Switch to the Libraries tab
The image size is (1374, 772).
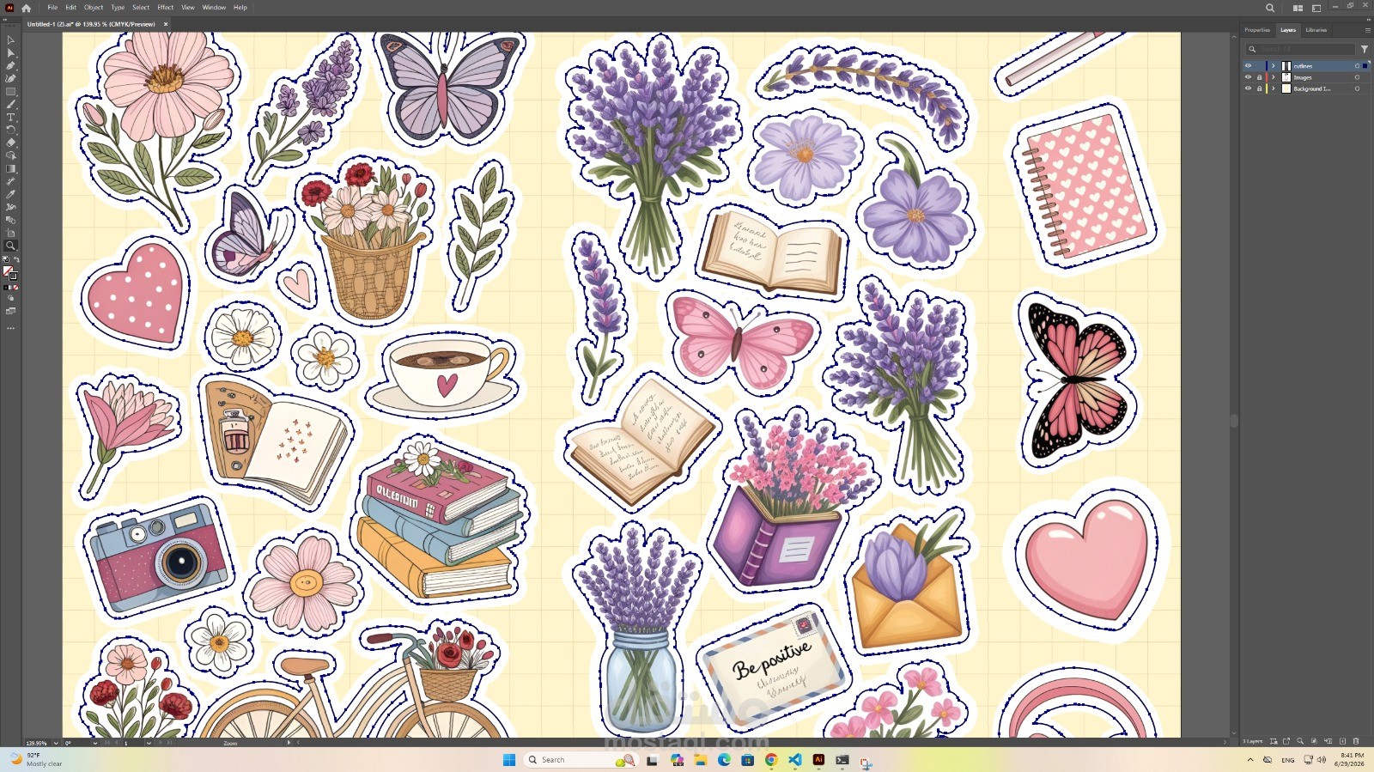[x=1316, y=30]
